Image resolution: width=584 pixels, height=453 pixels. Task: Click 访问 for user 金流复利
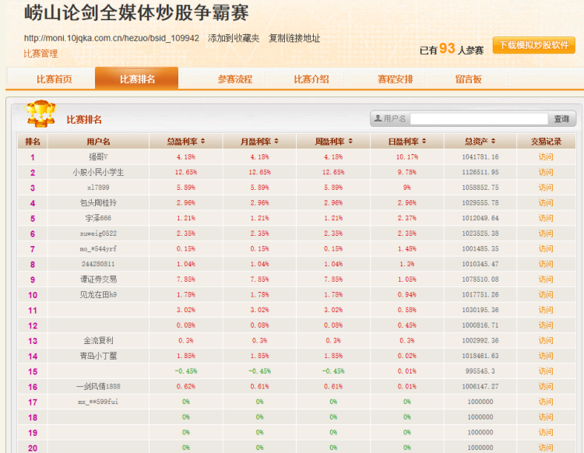546,341
